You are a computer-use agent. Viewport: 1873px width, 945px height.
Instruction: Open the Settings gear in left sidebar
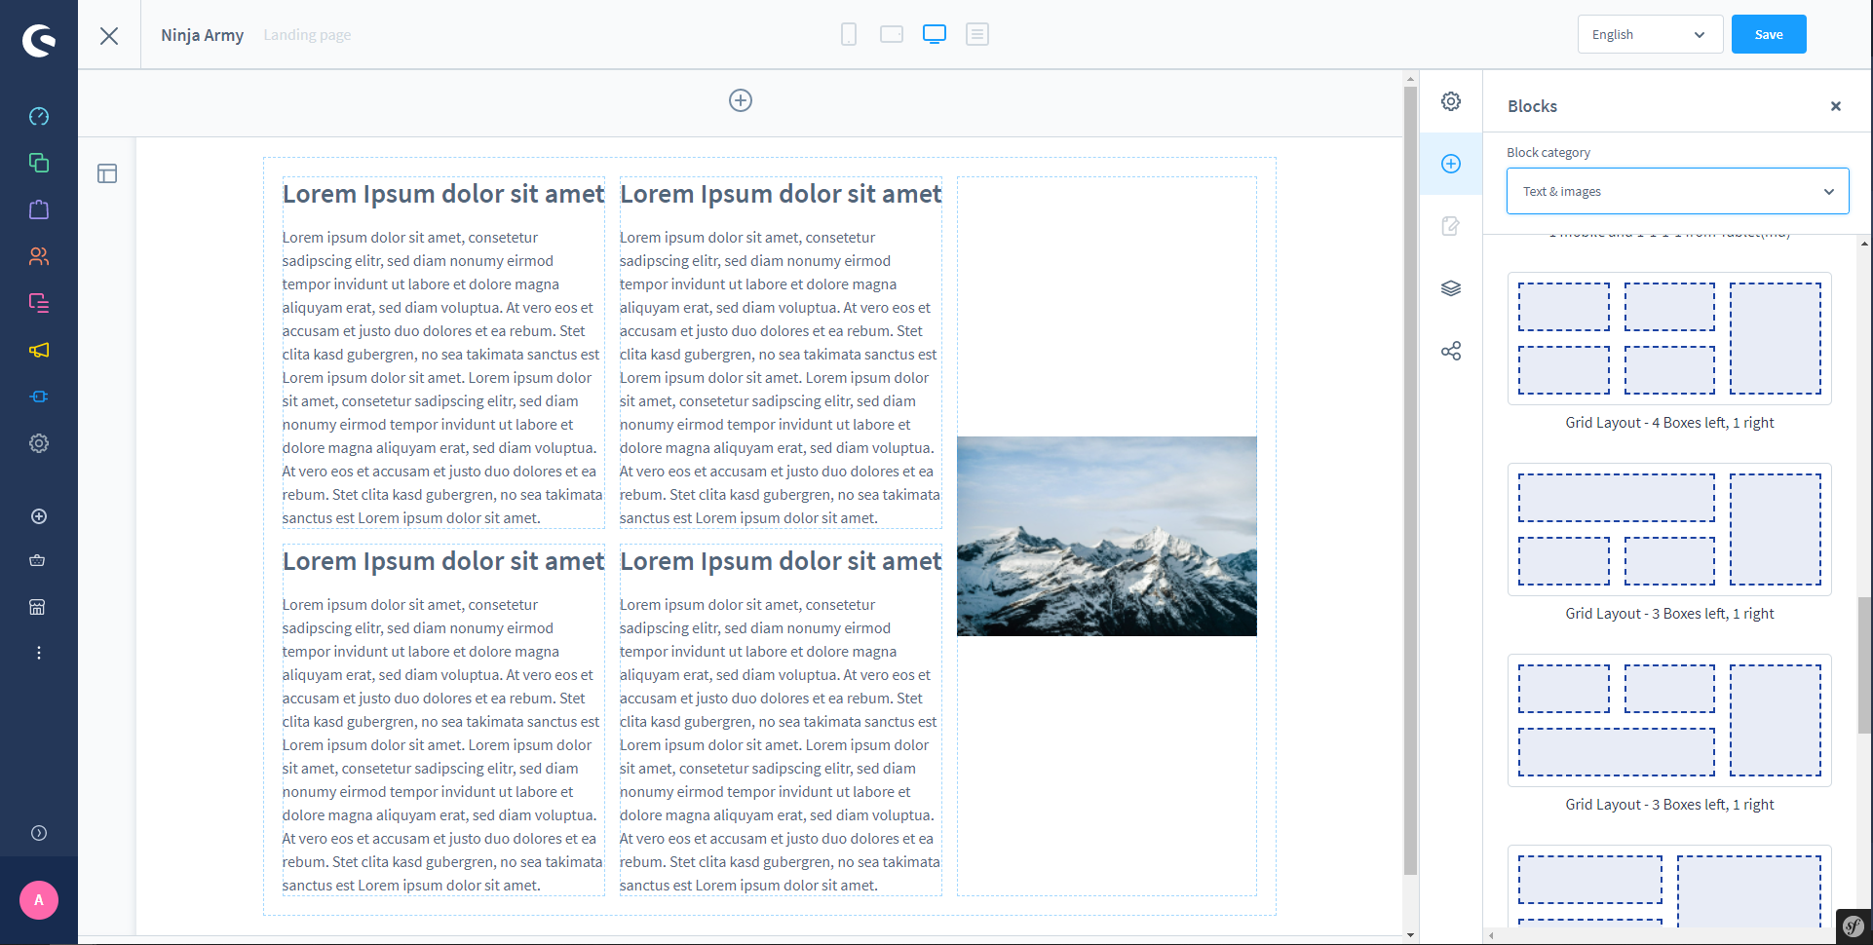pos(39,443)
